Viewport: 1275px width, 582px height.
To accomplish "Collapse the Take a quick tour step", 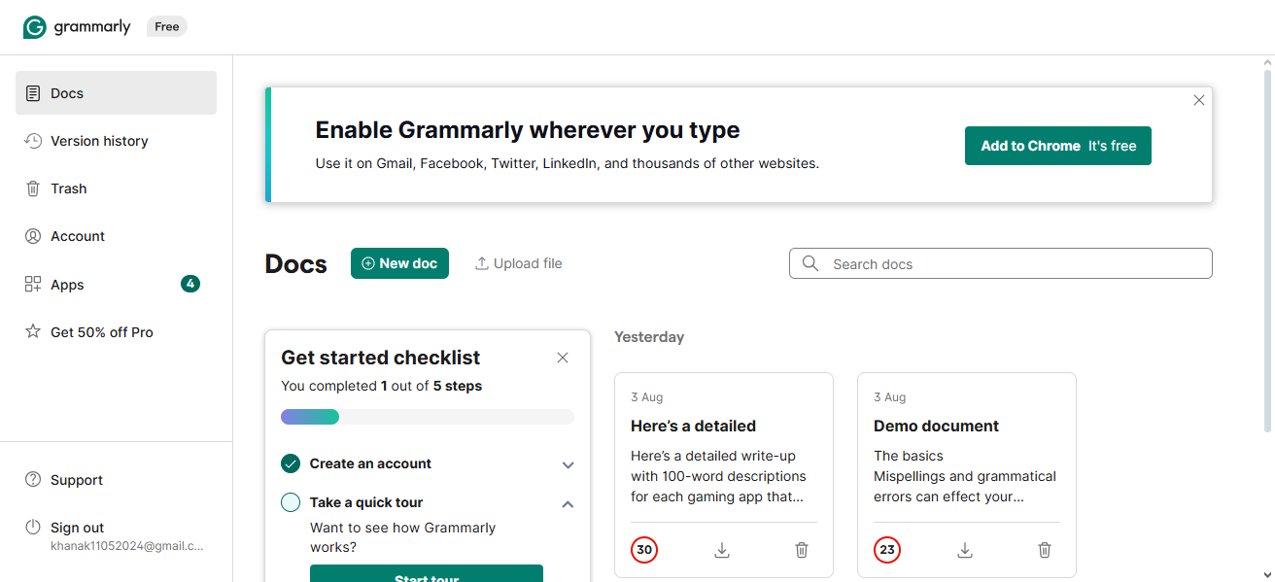I will [x=569, y=503].
